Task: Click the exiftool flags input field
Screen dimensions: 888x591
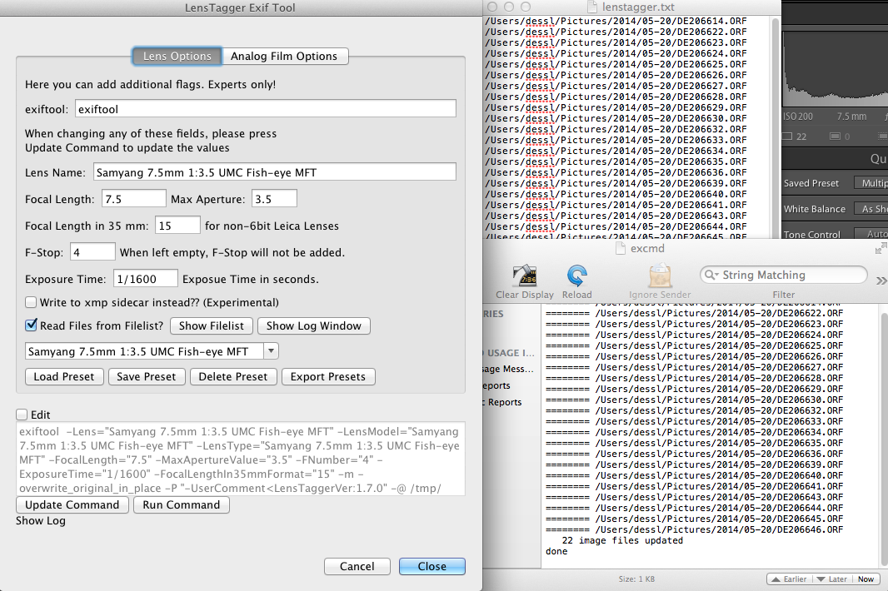Action: click(266, 109)
